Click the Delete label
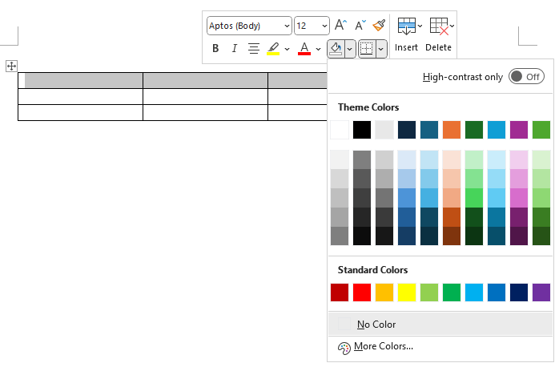The width and height of the screenshot is (559, 367). [x=438, y=47]
